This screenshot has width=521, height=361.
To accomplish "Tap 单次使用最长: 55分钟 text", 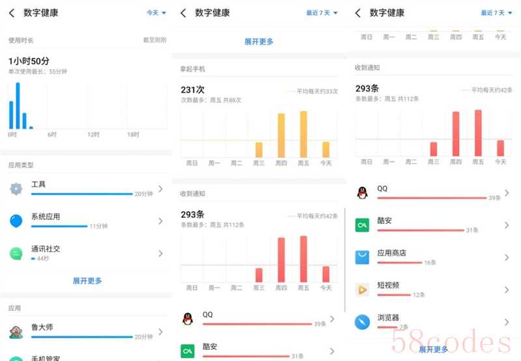I will [x=38, y=72].
